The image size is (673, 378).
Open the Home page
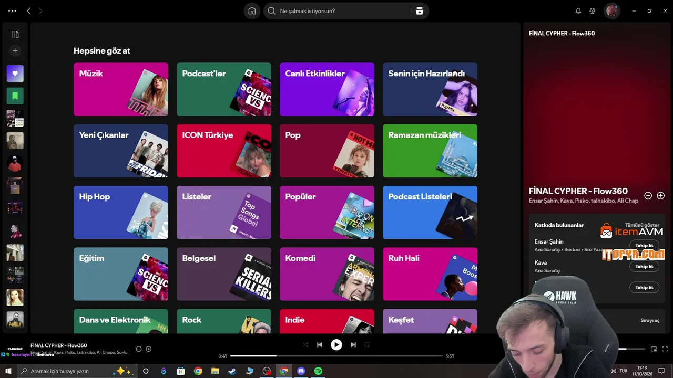pos(252,11)
